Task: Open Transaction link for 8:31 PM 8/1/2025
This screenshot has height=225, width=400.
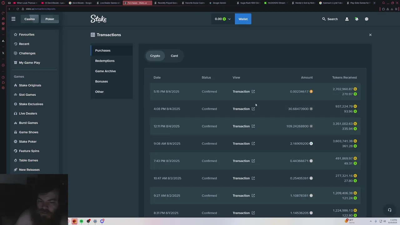Action: (x=244, y=213)
